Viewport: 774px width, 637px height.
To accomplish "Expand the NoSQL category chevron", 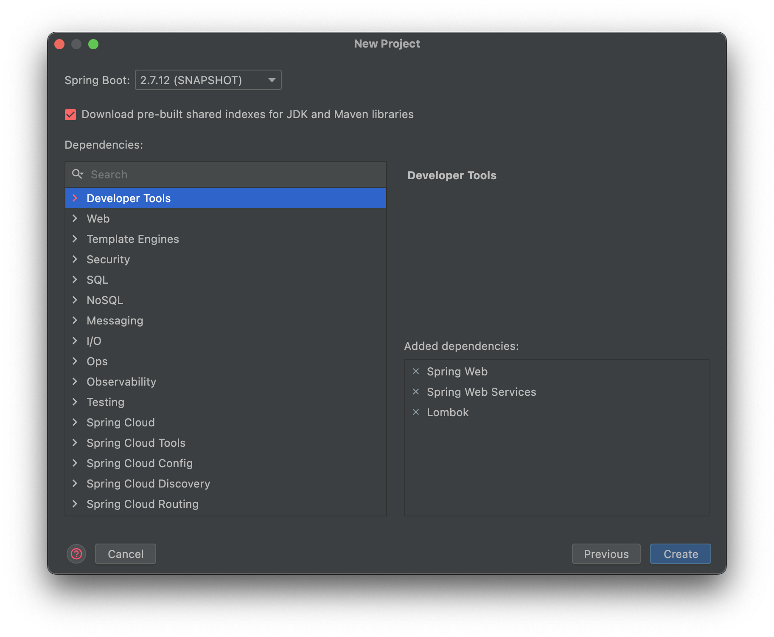I will click(75, 300).
